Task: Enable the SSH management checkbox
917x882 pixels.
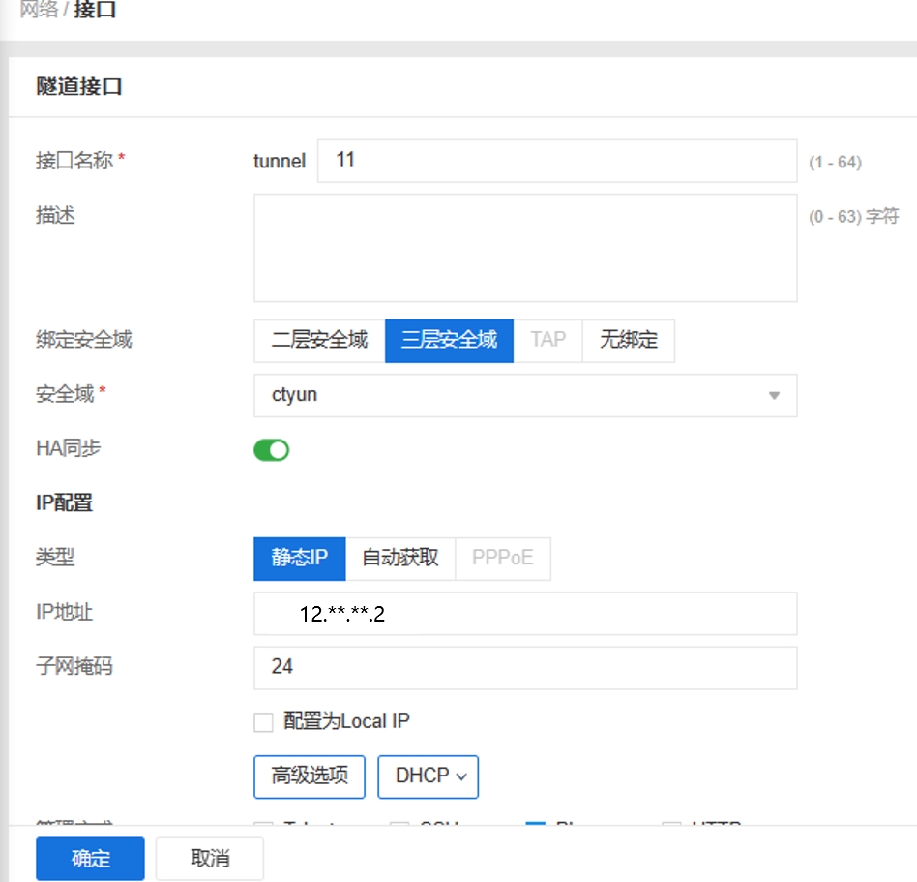Action: click(x=399, y=828)
